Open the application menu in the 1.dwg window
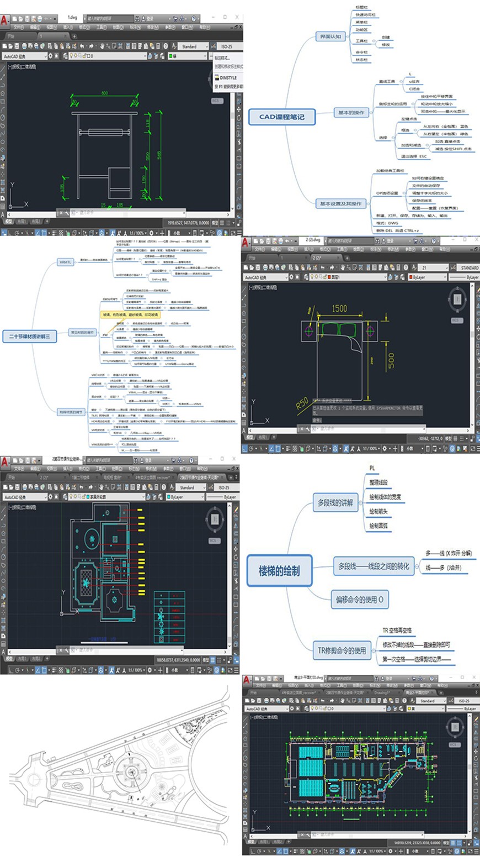 (5, 20)
